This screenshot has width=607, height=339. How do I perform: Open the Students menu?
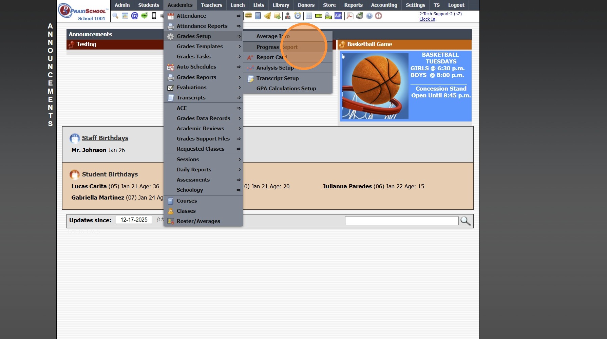[149, 5]
